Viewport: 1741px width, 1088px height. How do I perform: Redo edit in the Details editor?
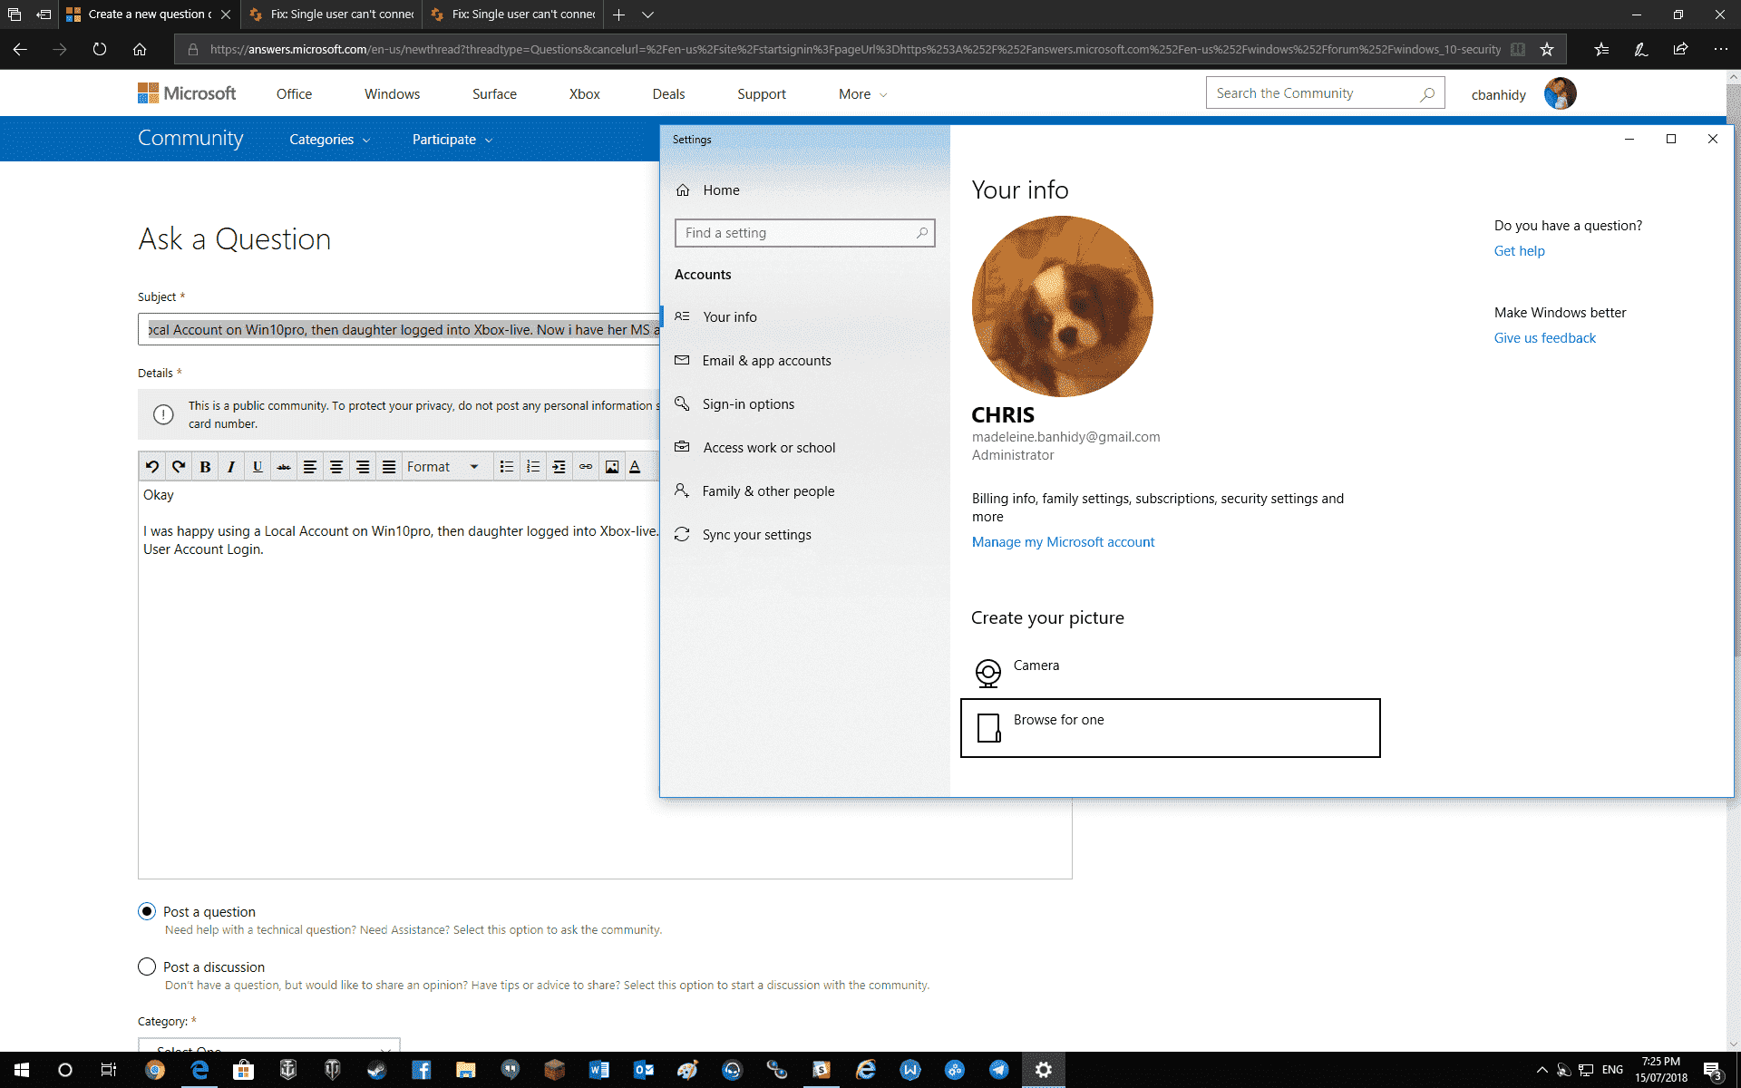(179, 467)
